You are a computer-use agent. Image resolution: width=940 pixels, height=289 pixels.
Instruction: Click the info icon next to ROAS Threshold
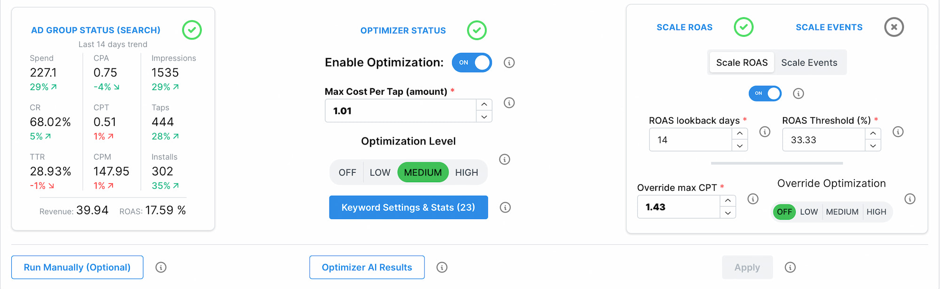coord(899,132)
